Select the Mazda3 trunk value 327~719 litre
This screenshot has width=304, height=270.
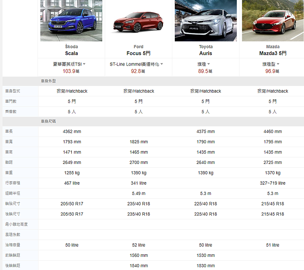tap(273, 183)
